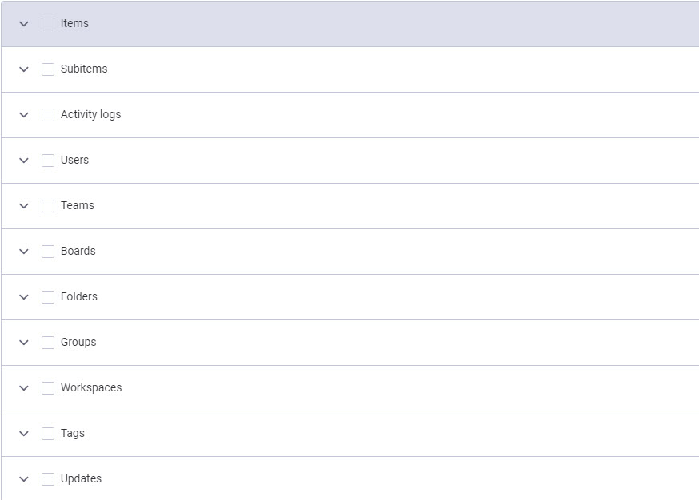Expand the Tags section chevron

point(24,434)
